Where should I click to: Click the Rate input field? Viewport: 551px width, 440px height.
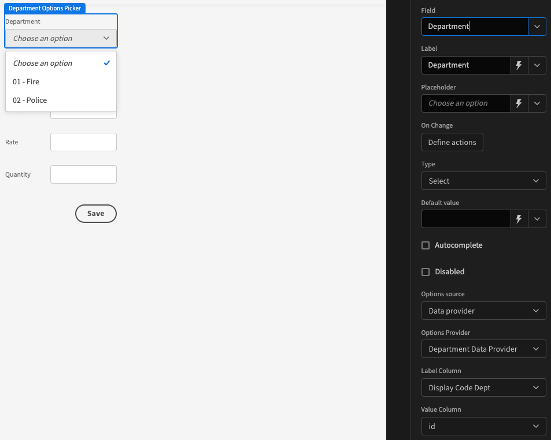click(83, 142)
